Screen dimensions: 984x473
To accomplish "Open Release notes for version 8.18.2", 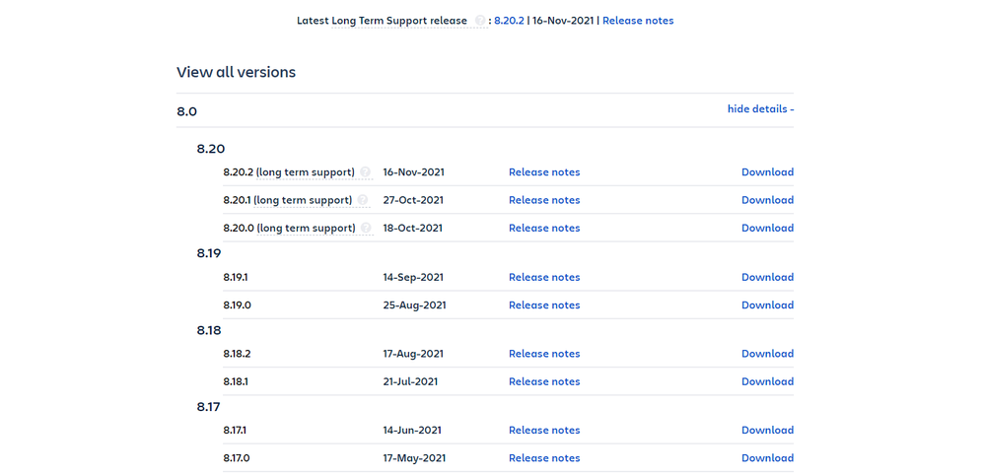I will click(x=544, y=354).
